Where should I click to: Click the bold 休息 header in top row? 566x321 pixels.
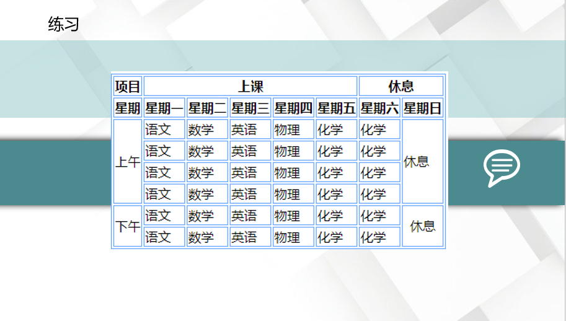point(401,86)
